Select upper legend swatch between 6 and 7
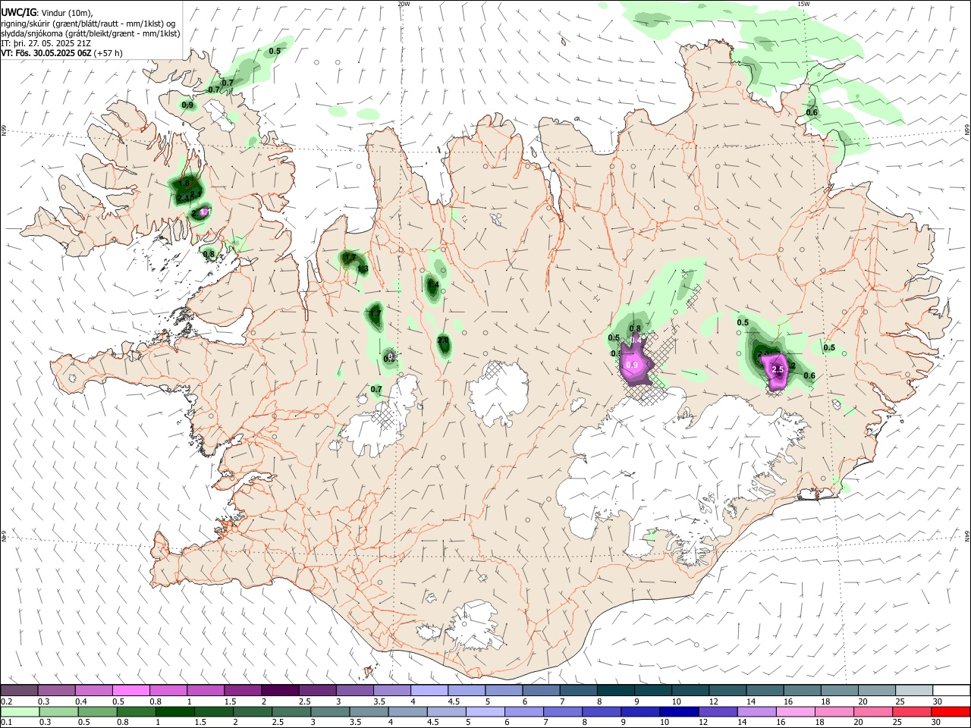971x728 pixels. coord(539,690)
